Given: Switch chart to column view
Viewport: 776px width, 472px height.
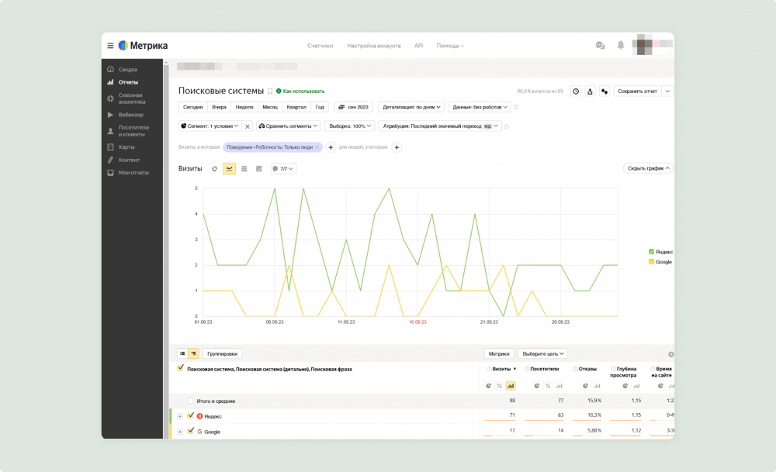Looking at the screenshot, I should click(259, 169).
